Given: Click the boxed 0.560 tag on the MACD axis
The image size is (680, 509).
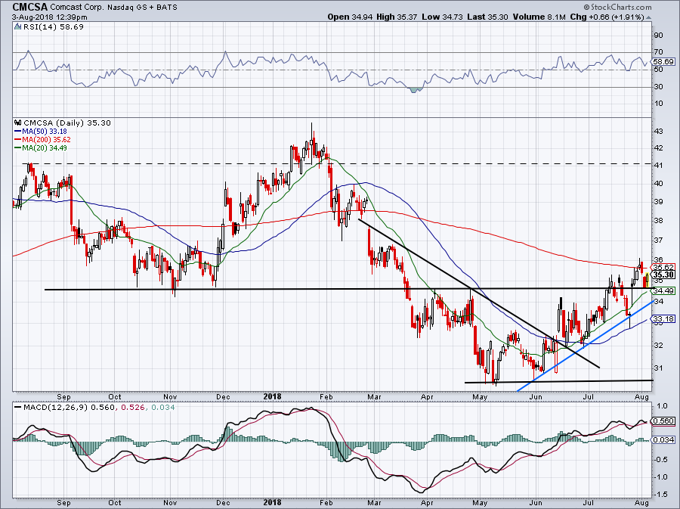Looking at the screenshot, I should 664,421.
